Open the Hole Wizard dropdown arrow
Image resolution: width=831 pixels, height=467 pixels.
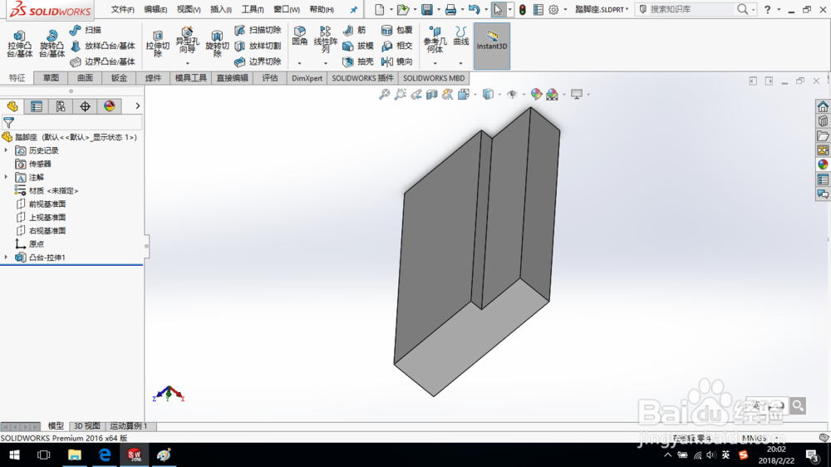[187, 64]
